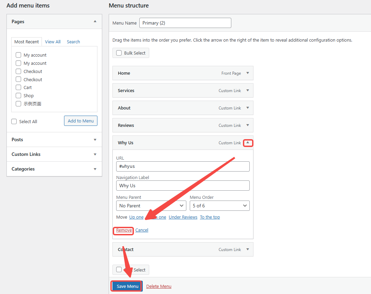This screenshot has height=294, width=371.
Task: Click the Remove link under Why Us
Action: pyautogui.click(x=124, y=230)
